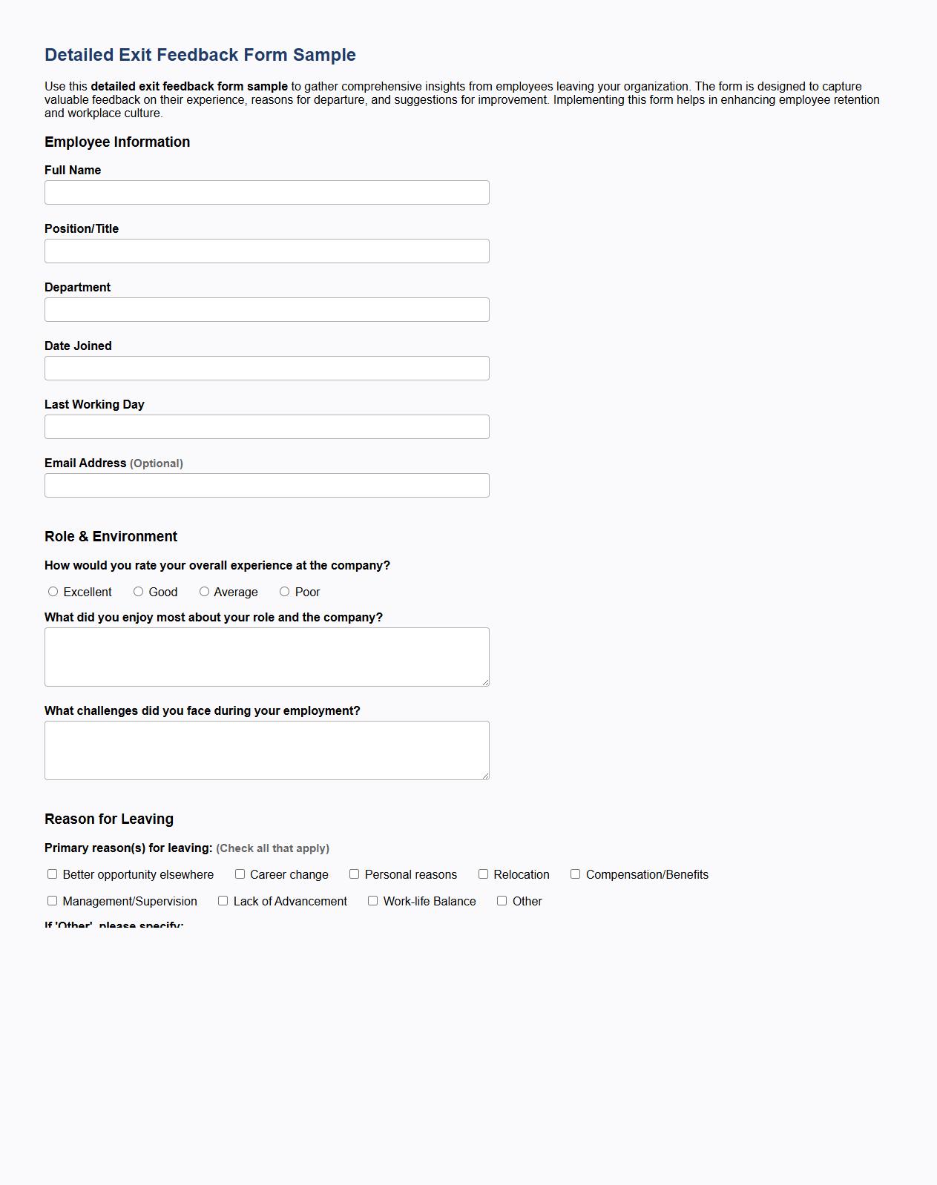The image size is (937, 1185).
Task: Click the optional Email Address field
Action: [x=266, y=485]
